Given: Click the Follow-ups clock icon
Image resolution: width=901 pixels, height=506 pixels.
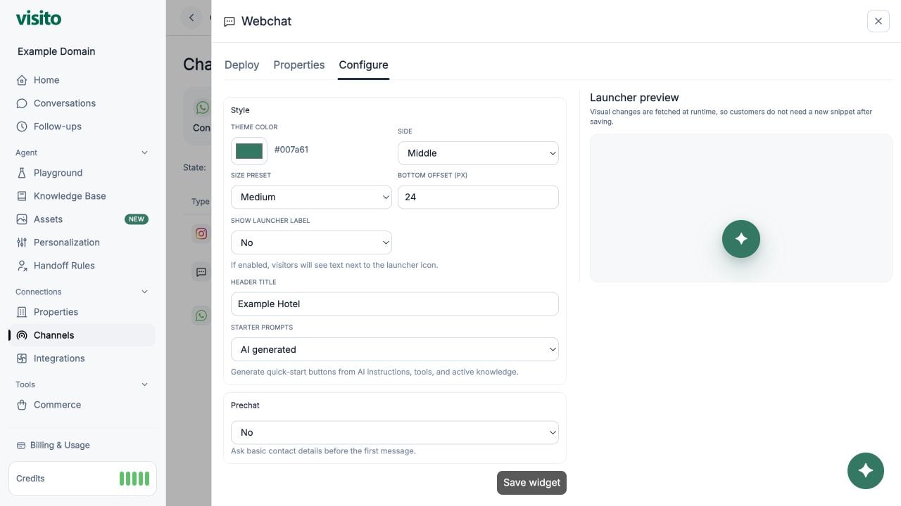Looking at the screenshot, I should point(22,126).
